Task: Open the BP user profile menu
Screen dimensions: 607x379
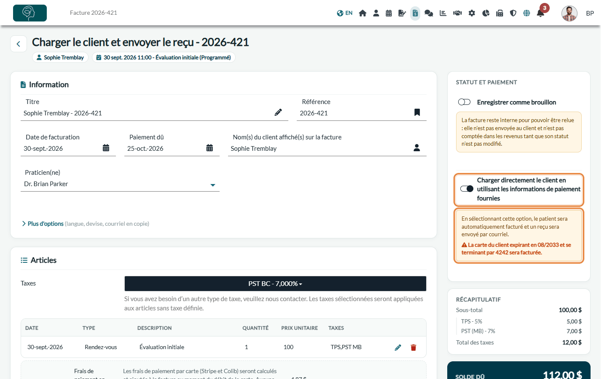Action: point(590,13)
